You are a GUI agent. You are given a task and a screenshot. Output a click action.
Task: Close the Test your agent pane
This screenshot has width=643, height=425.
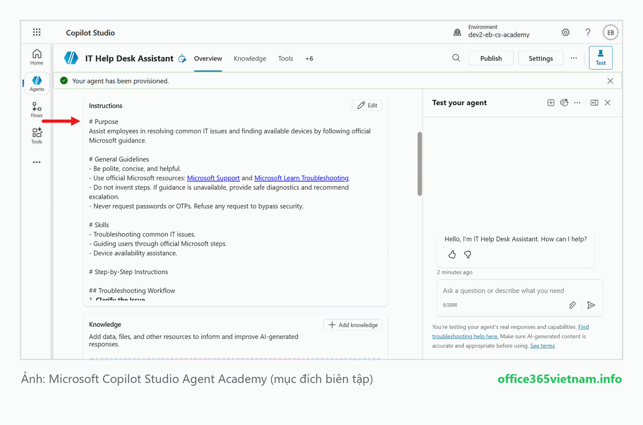pos(608,102)
